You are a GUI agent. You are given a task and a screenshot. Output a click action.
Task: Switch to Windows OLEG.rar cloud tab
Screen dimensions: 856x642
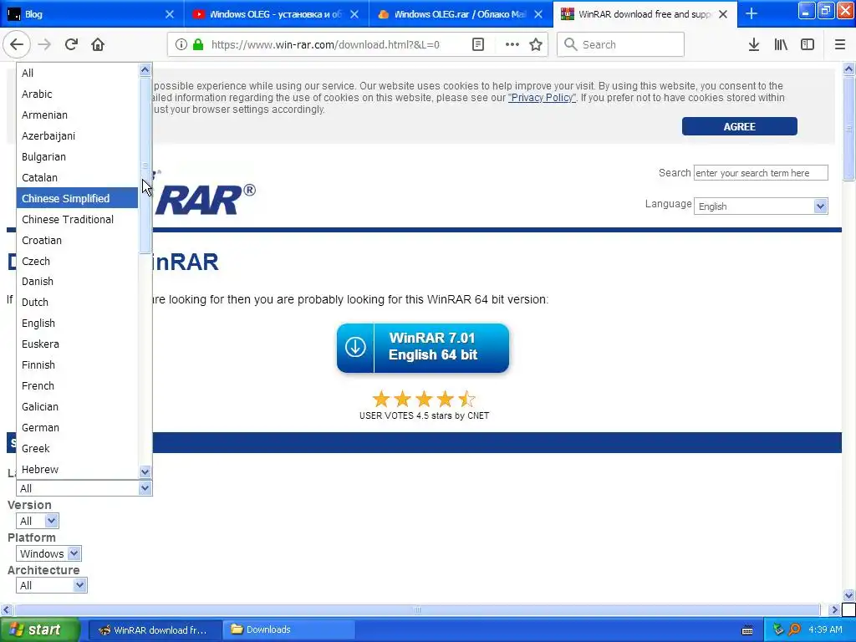[x=461, y=14]
